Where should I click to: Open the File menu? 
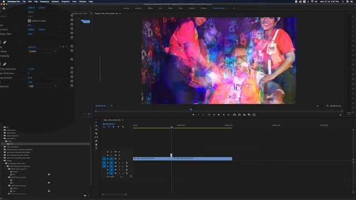click(x=24, y=2)
